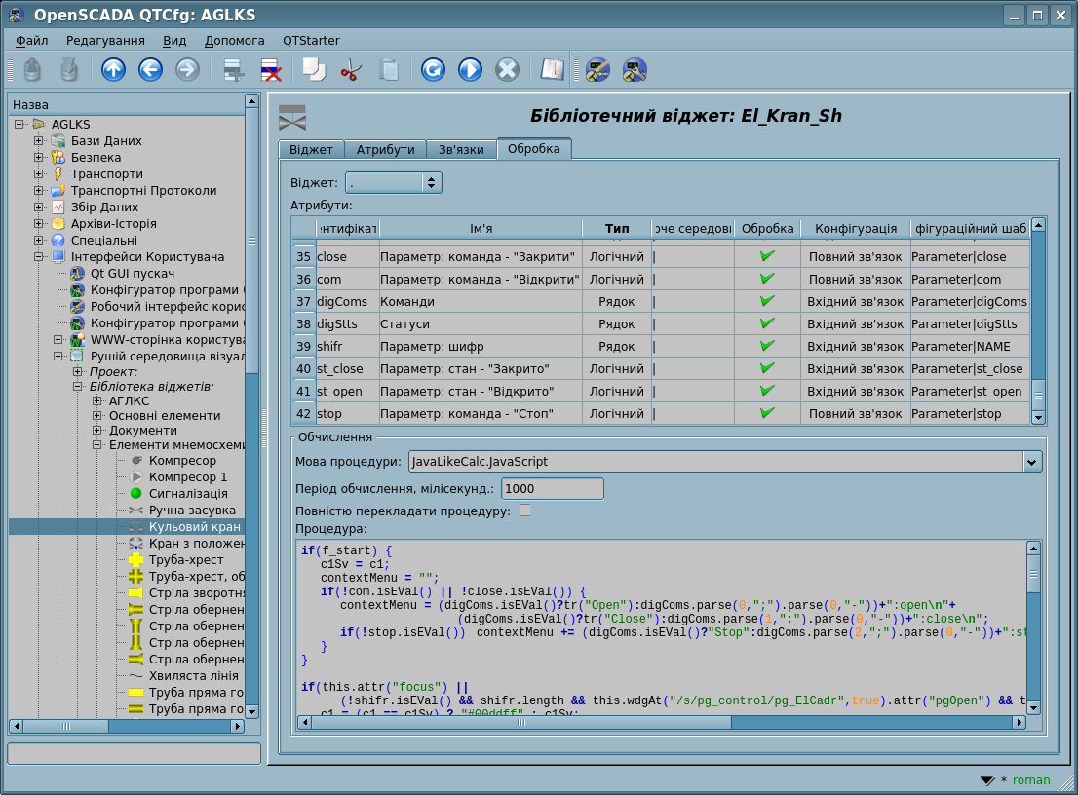Open the Файл menu
The width and height of the screenshot is (1078, 795).
pos(31,41)
